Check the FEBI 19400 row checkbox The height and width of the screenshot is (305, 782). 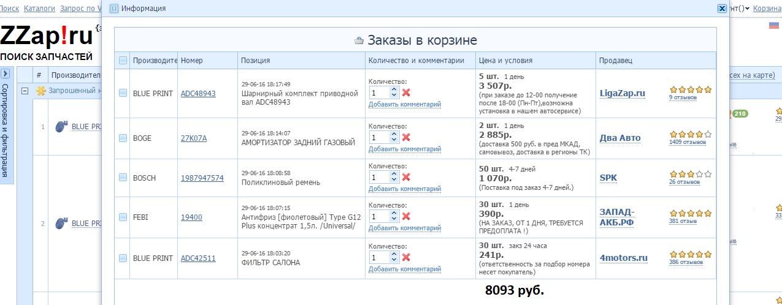click(123, 217)
